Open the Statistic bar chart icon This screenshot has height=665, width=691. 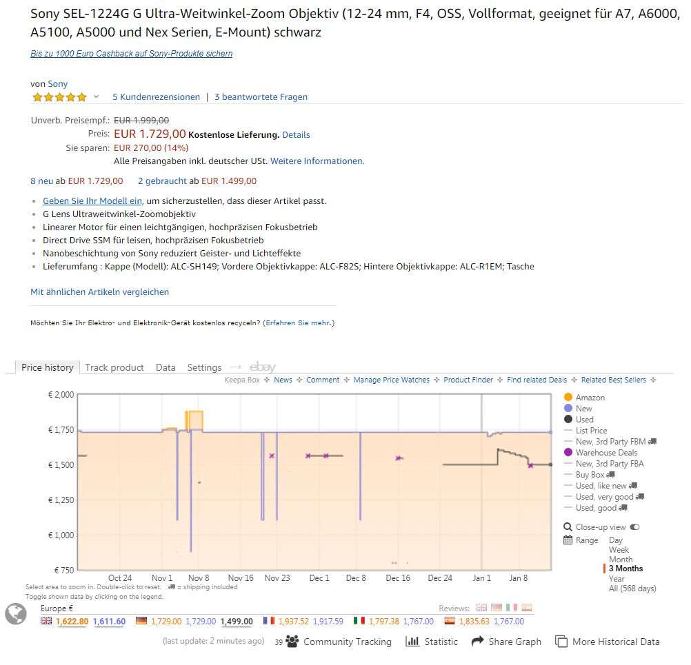coord(412,642)
